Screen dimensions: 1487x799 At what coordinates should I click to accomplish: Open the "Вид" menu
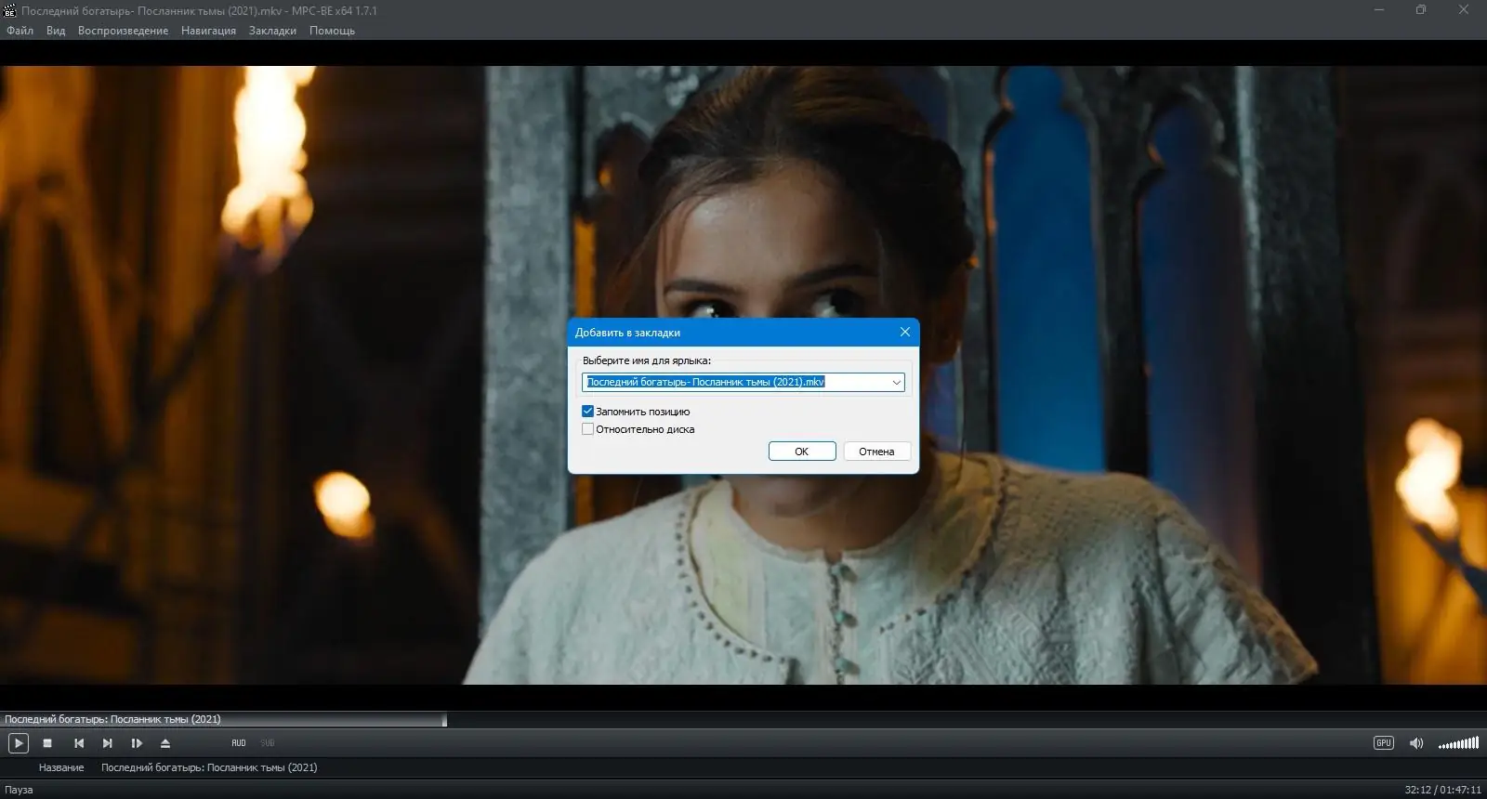click(56, 31)
